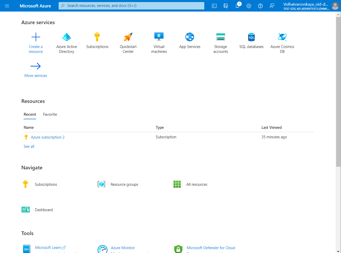Open the notifications bell

(237, 6)
